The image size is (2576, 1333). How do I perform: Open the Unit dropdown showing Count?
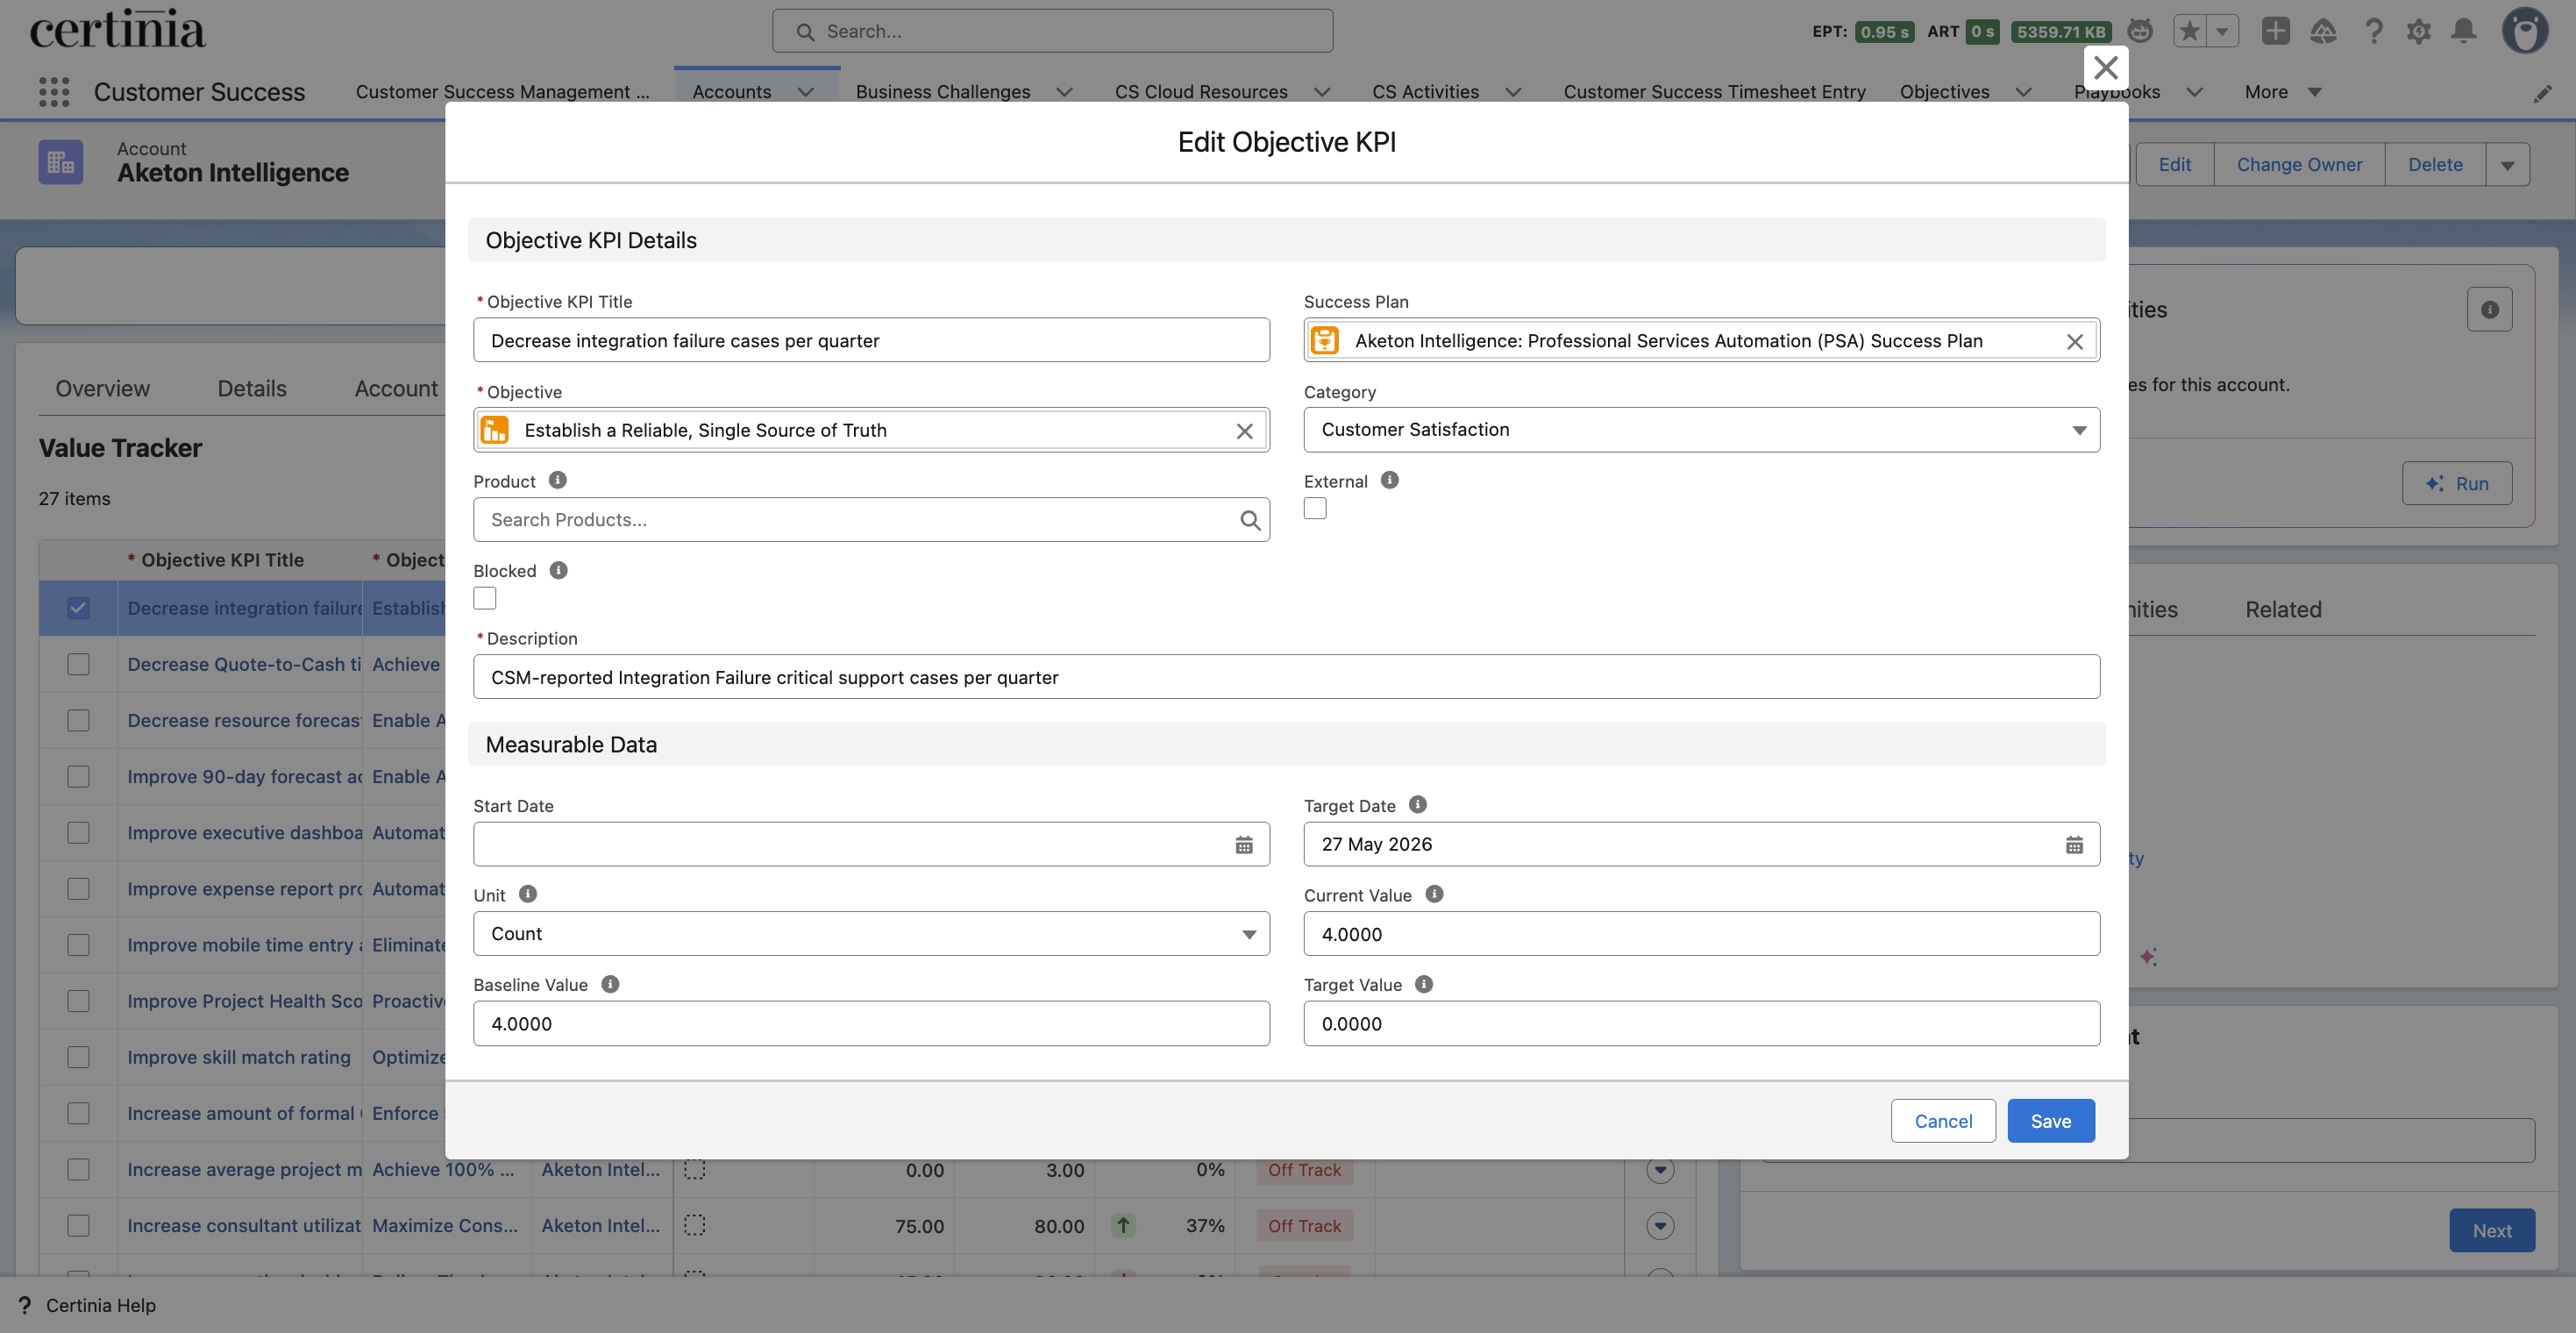pyautogui.click(x=871, y=934)
